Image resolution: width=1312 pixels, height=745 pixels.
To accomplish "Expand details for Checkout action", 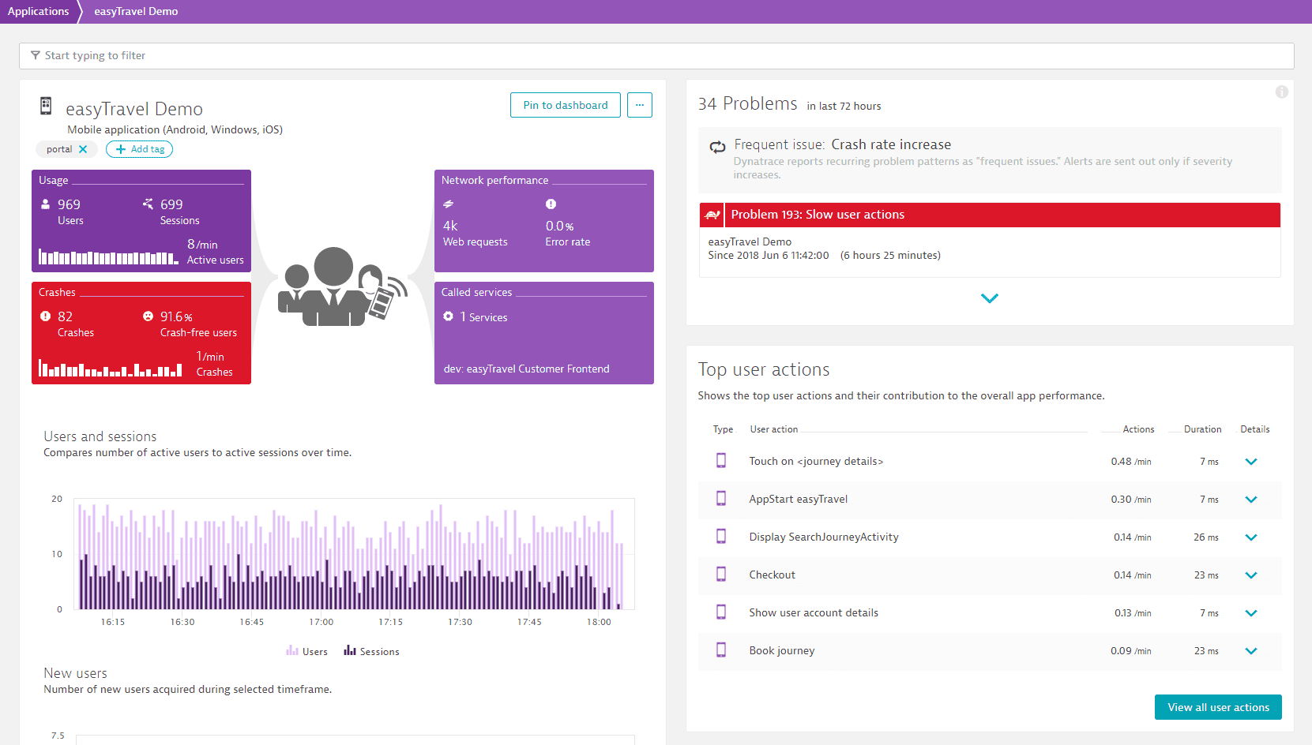I will [1251, 575].
